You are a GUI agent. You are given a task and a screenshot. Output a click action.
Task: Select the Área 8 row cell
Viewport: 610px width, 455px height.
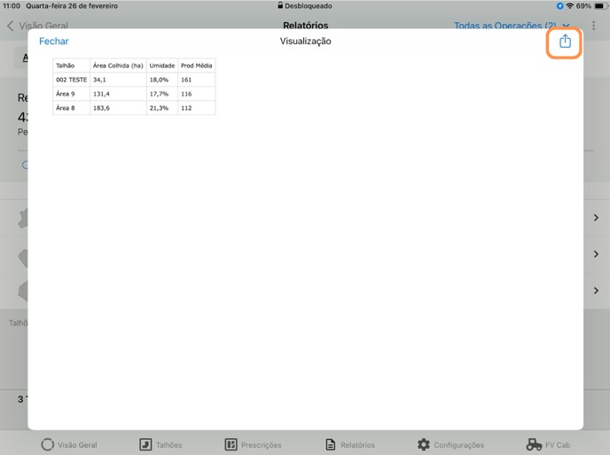click(x=71, y=108)
